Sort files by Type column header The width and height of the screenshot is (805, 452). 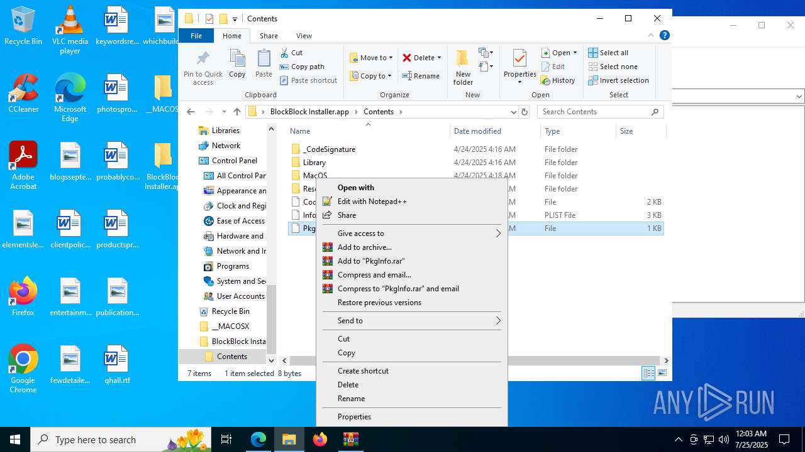click(x=578, y=131)
